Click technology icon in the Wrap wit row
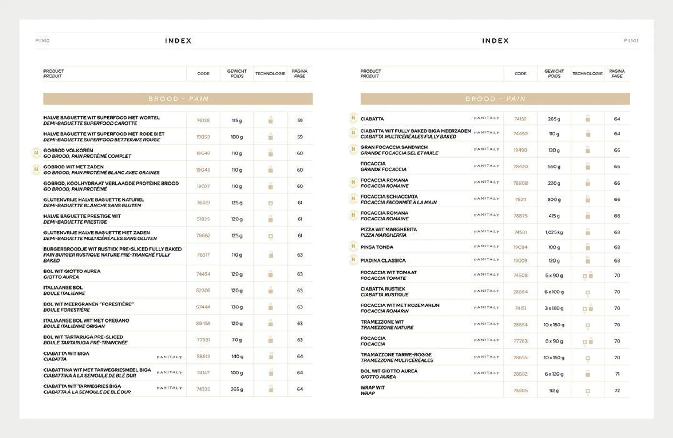Viewport: 673px width, 438px height. coord(588,391)
